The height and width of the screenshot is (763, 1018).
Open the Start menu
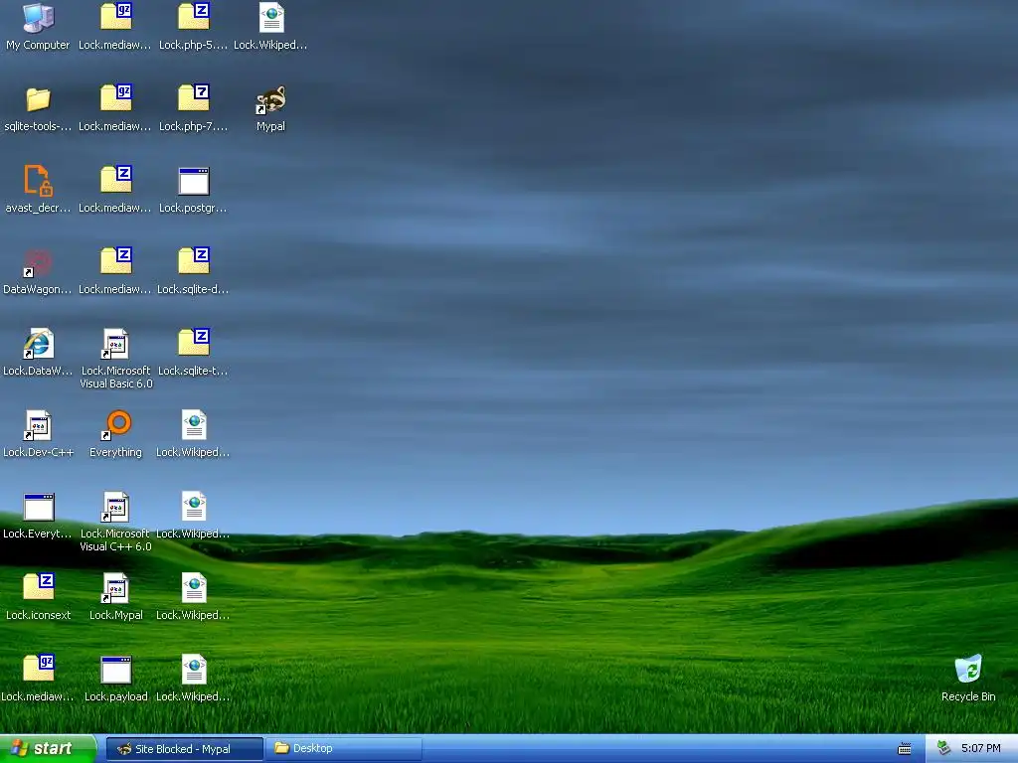(x=48, y=748)
